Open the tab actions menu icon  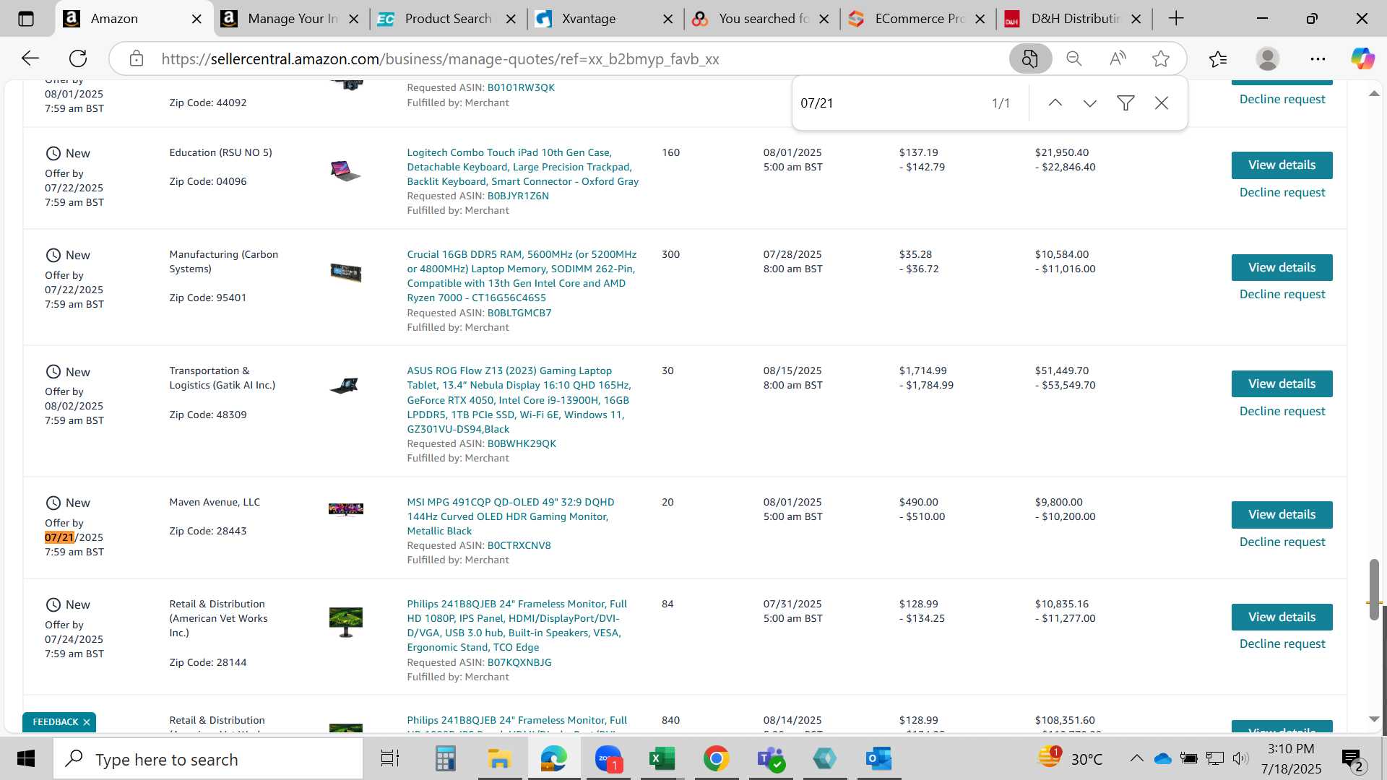26,19
